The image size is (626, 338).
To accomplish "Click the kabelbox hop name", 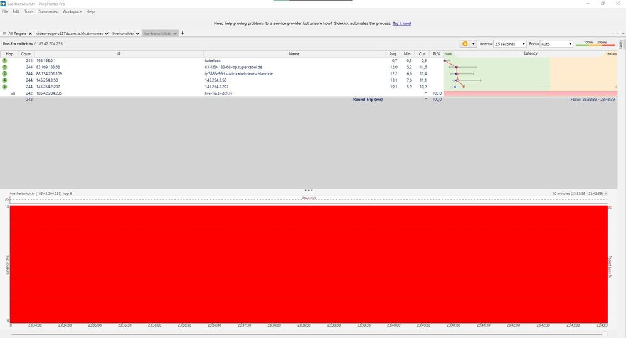I will (213, 61).
